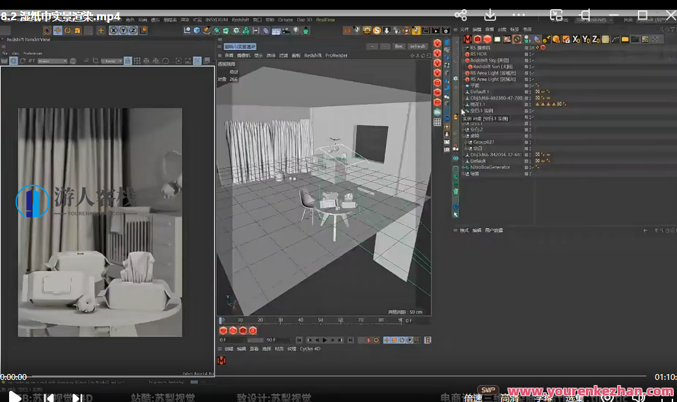Toggle the Y axis lock icon
Screen dimensions: 677x402
(123, 30)
